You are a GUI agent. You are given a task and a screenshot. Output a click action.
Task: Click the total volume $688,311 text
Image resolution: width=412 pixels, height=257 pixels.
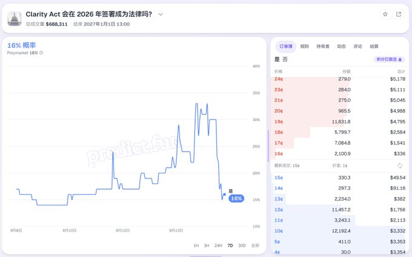tap(56, 24)
